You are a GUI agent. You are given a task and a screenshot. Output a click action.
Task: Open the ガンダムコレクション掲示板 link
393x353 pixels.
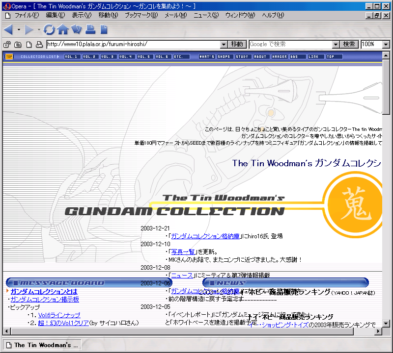pyautogui.click(x=45, y=300)
